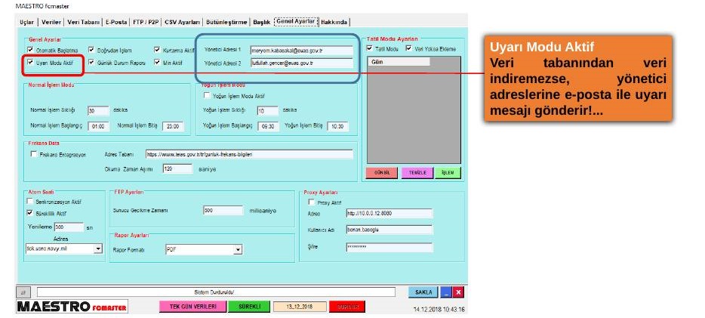
Task: Select the Genel Ayarlar tab
Action: point(296,22)
